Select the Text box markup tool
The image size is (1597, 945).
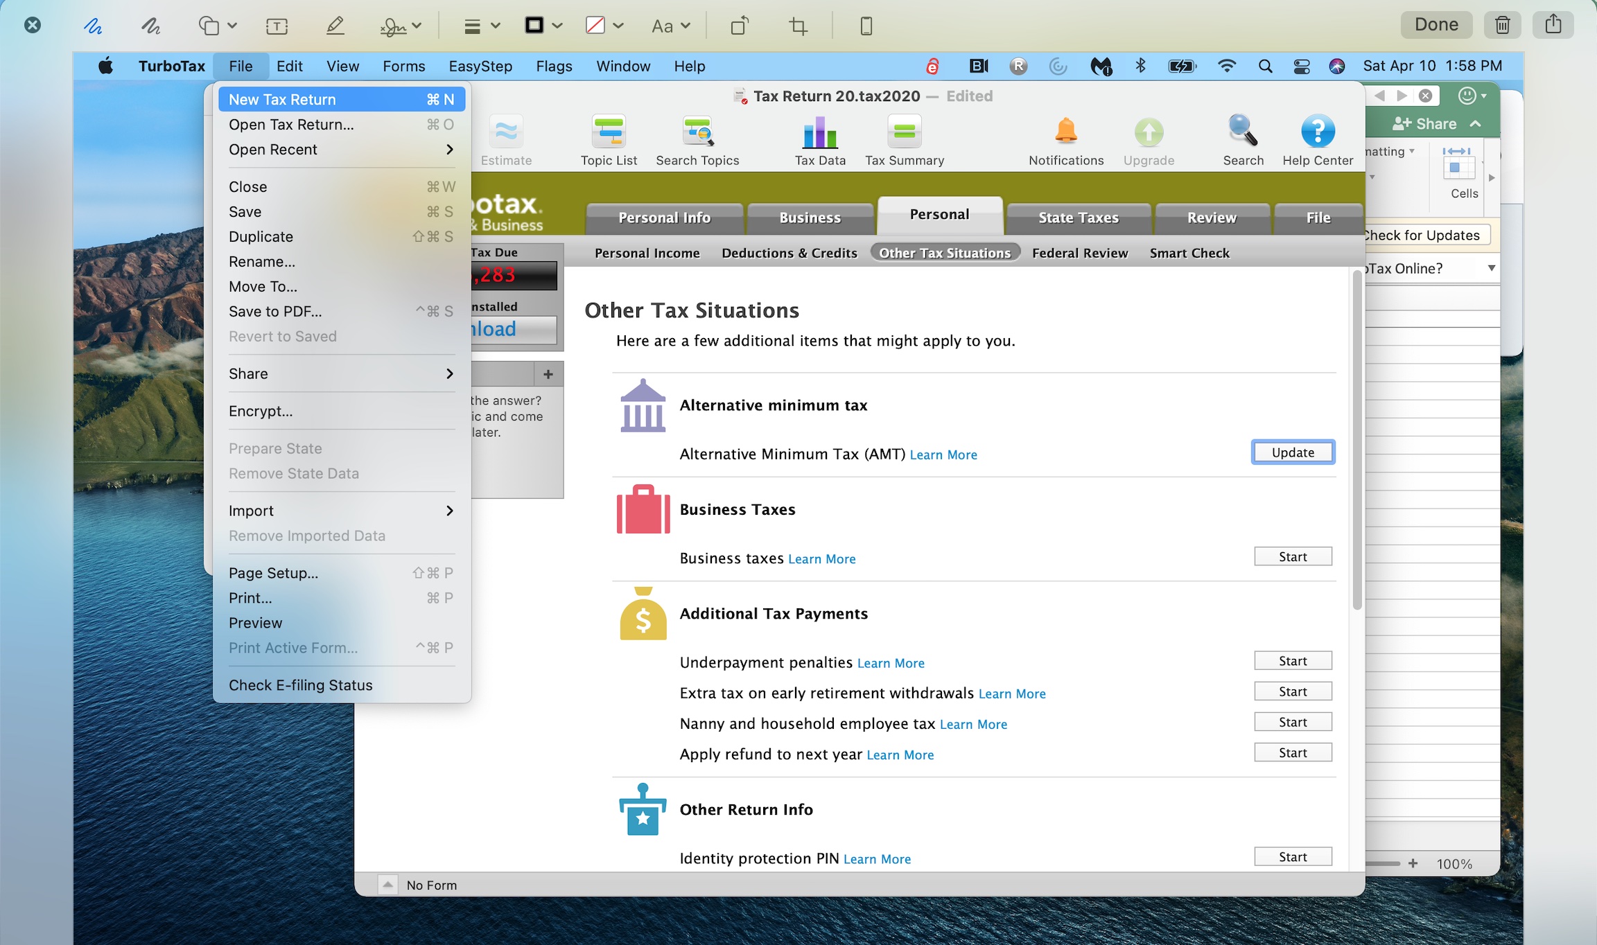pos(277,26)
